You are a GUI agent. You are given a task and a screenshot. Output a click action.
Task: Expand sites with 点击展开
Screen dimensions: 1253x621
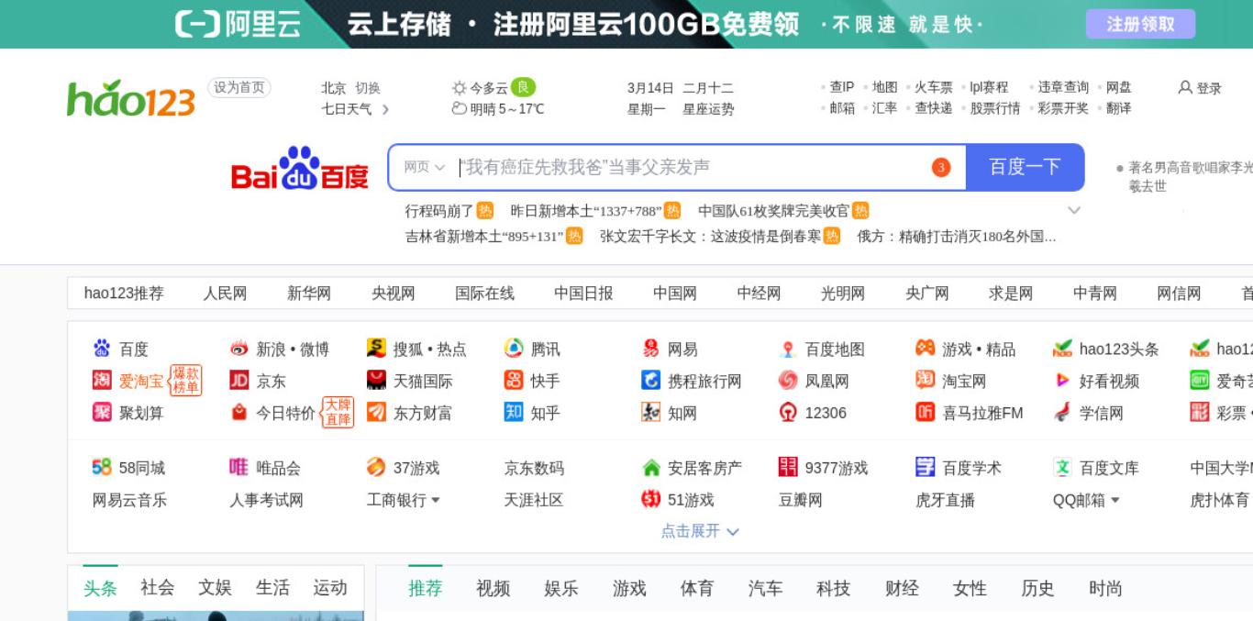tap(700, 531)
